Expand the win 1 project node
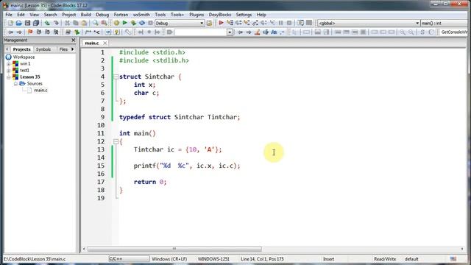Viewport: 471px width, 265px height. pyautogui.click(x=9, y=64)
